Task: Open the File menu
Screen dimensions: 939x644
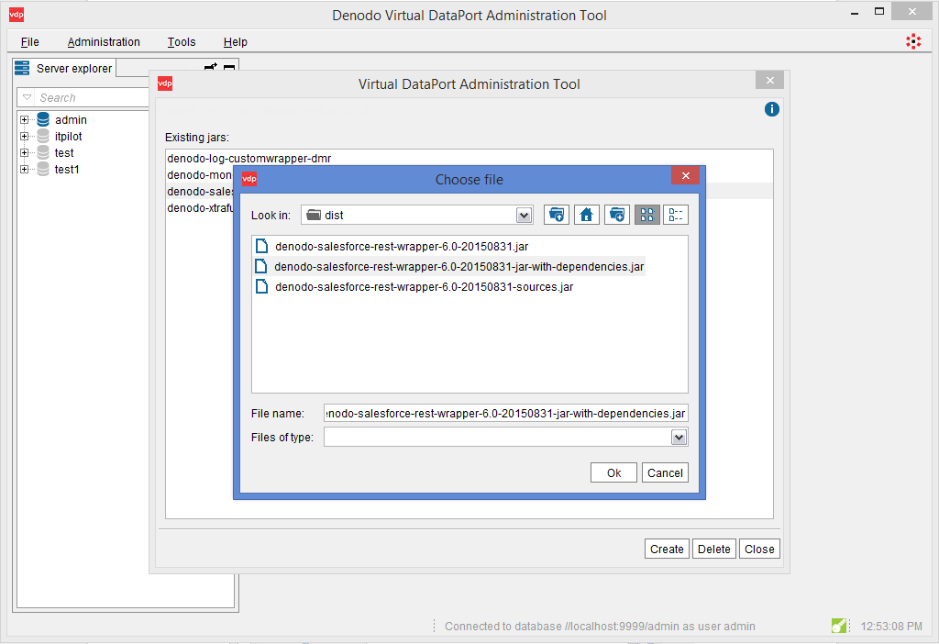Action: pyautogui.click(x=30, y=42)
